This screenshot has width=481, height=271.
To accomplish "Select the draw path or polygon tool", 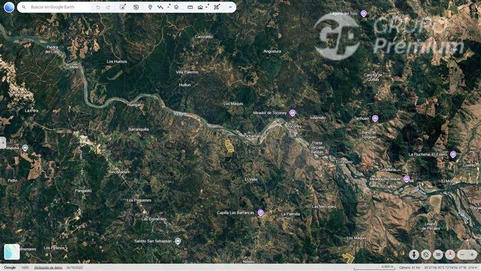I will point(160,7).
